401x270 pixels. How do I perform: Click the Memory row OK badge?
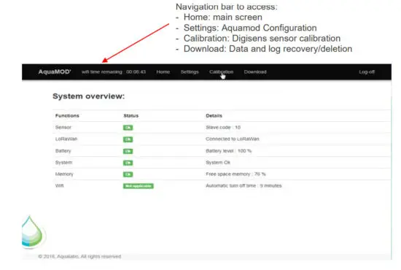click(x=128, y=174)
